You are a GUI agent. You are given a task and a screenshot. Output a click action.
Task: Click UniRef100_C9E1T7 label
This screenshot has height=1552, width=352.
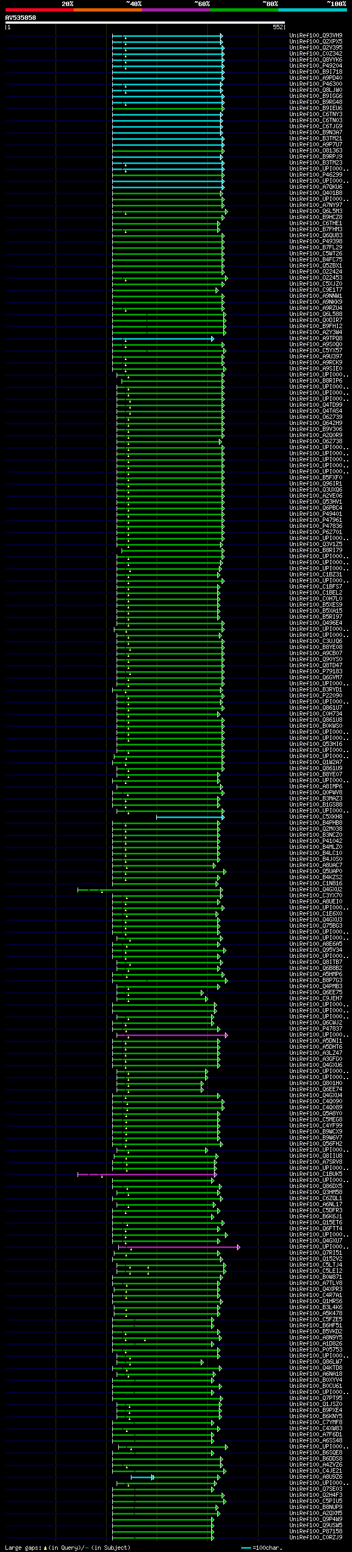click(x=316, y=290)
